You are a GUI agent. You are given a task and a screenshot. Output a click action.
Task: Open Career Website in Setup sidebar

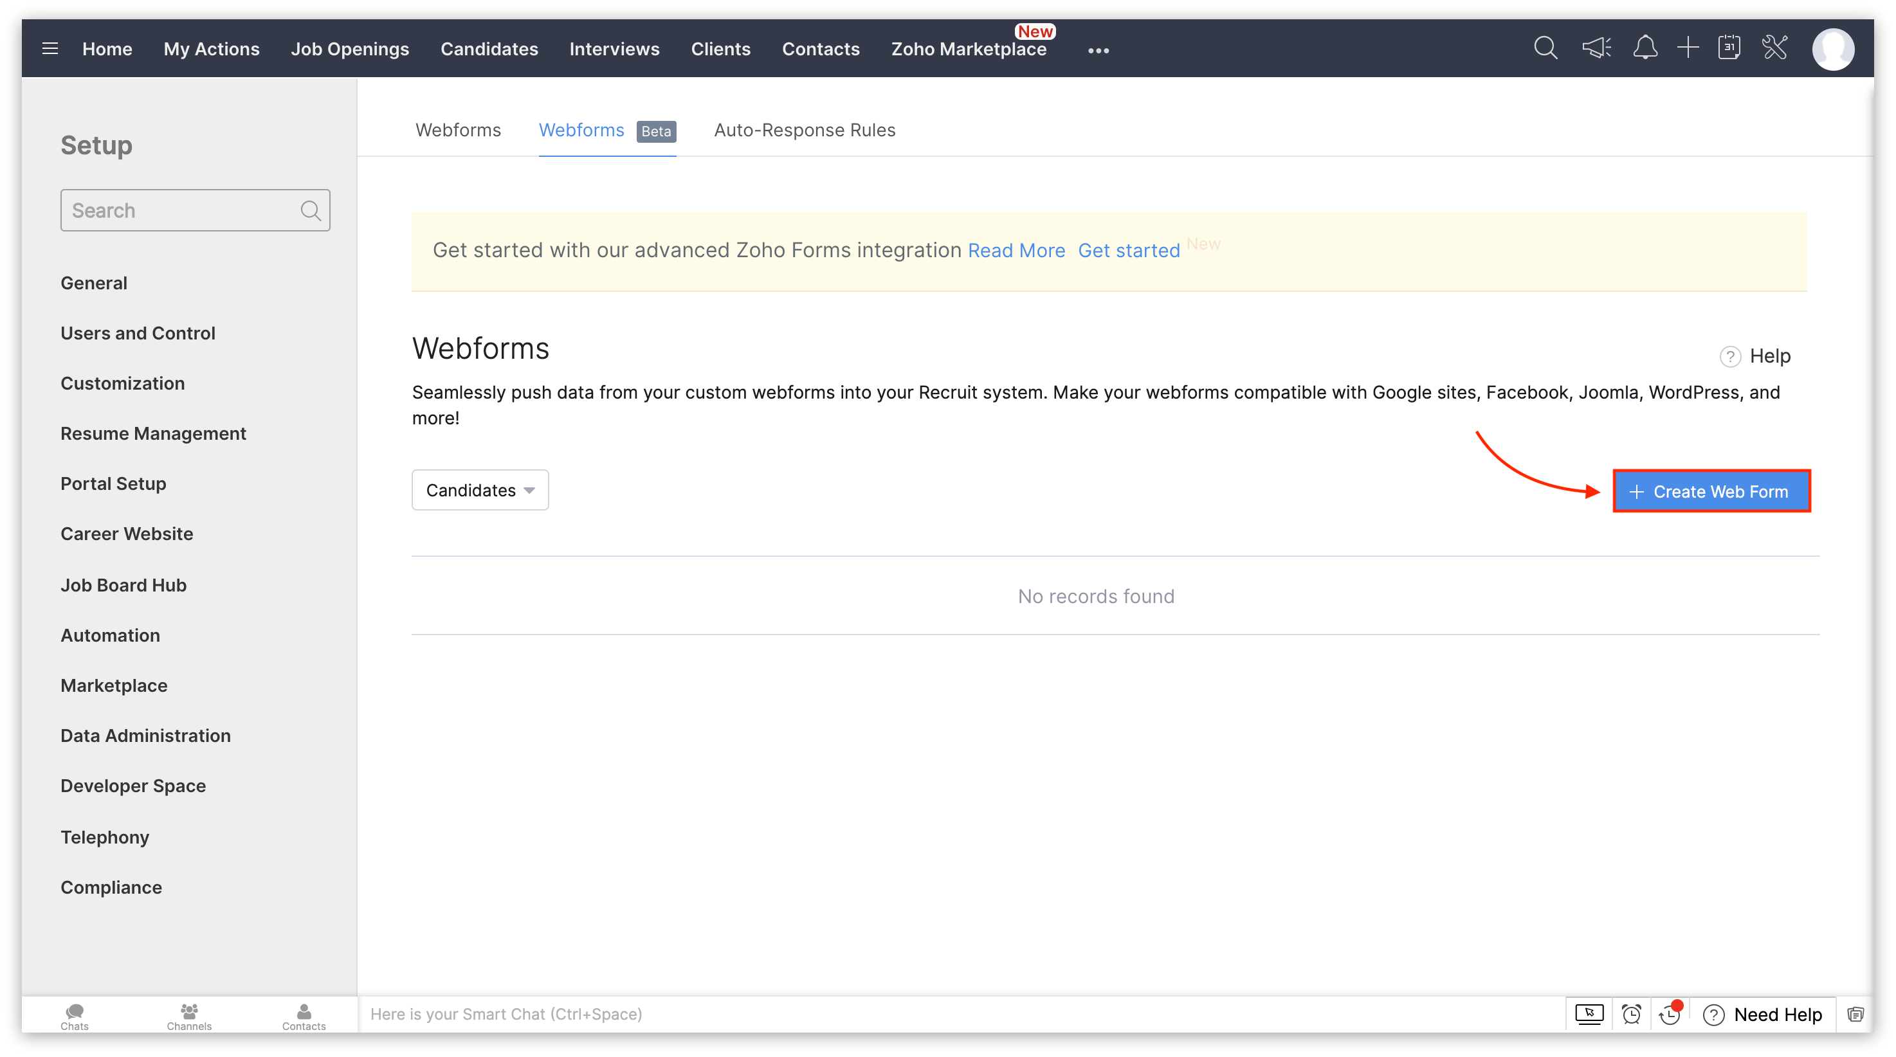(127, 533)
